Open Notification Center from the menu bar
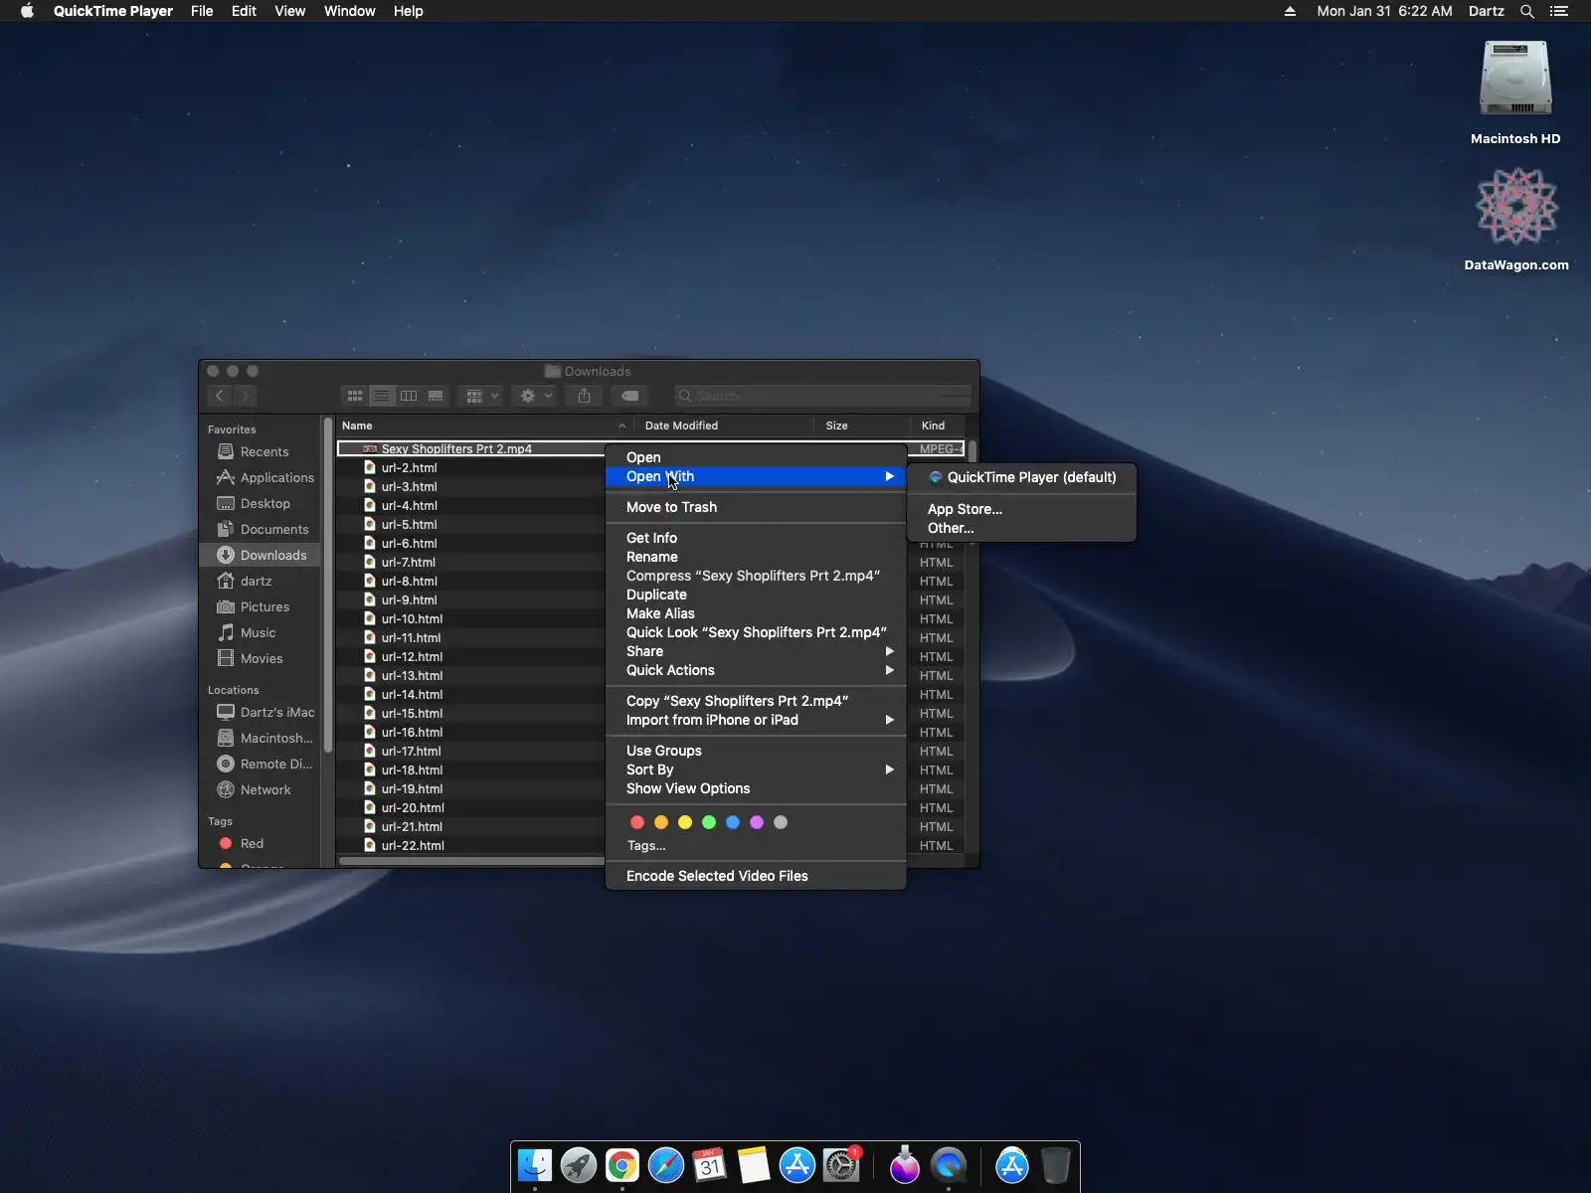 (1559, 11)
